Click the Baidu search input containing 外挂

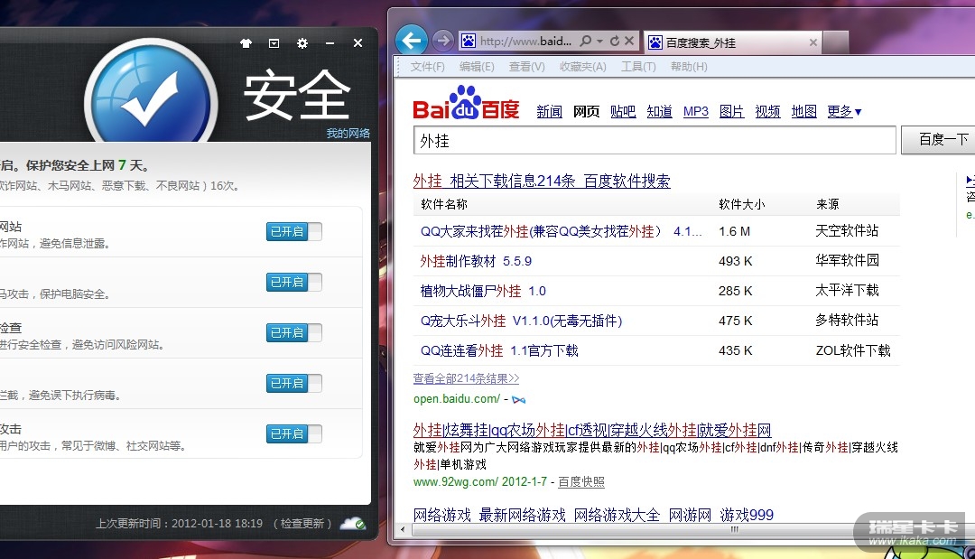coord(655,140)
